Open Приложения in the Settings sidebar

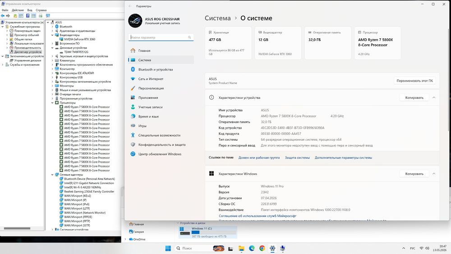click(161, 97)
